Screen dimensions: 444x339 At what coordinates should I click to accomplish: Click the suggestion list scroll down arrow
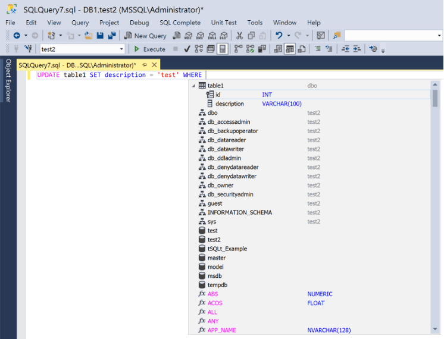(435, 329)
